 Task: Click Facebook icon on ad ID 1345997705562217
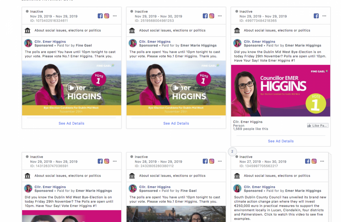[x=308, y=161]
